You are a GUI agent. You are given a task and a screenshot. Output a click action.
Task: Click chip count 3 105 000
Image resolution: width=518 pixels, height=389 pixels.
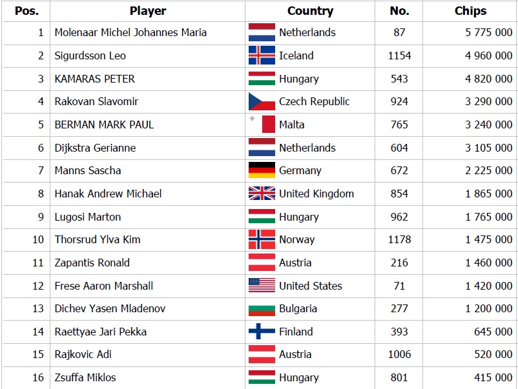tap(488, 148)
